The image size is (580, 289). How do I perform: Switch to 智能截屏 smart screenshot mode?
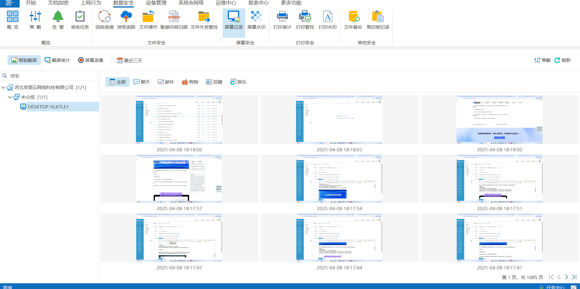(x=24, y=60)
